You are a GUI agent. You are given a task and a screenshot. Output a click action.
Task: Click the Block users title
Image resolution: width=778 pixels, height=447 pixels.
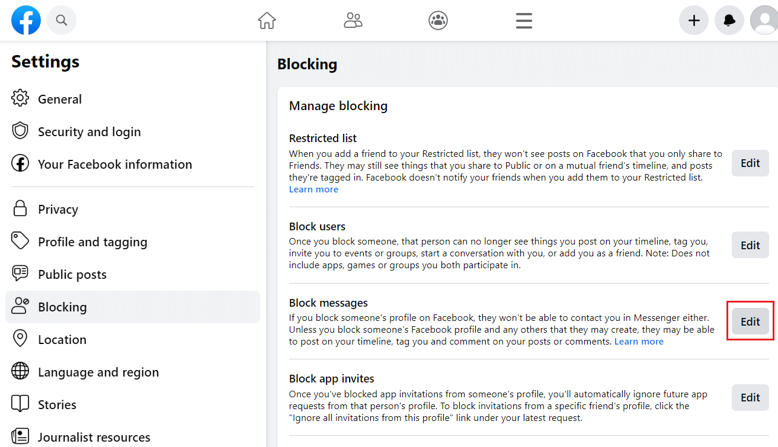click(317, 226)
